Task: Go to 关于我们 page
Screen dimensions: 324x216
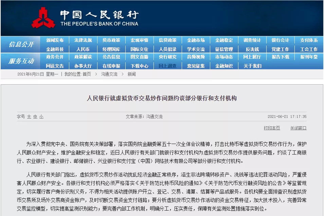Action: click(x=252, y=66)
